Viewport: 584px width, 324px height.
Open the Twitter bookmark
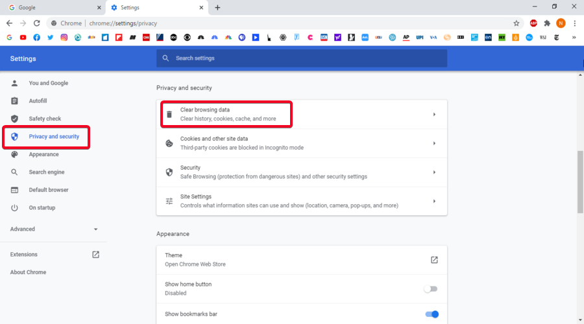(51, 38)
